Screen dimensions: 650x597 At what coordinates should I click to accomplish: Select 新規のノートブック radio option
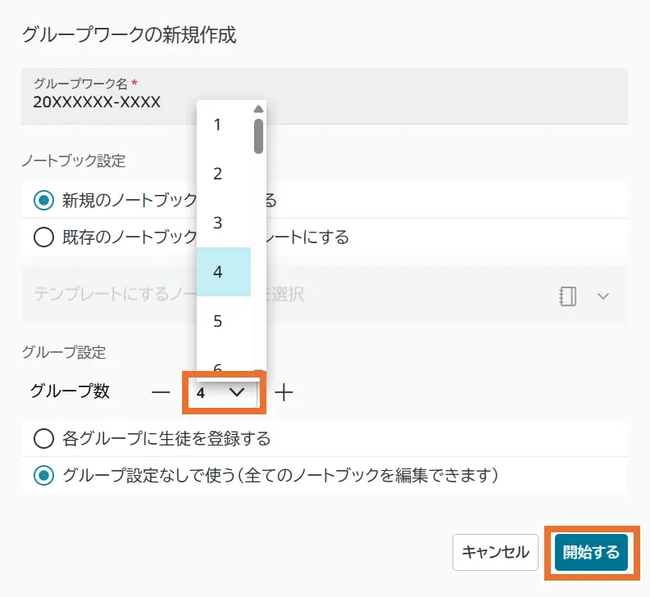point(43,201)
